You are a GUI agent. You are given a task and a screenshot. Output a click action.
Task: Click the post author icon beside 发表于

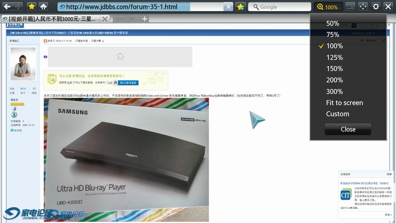45,41
